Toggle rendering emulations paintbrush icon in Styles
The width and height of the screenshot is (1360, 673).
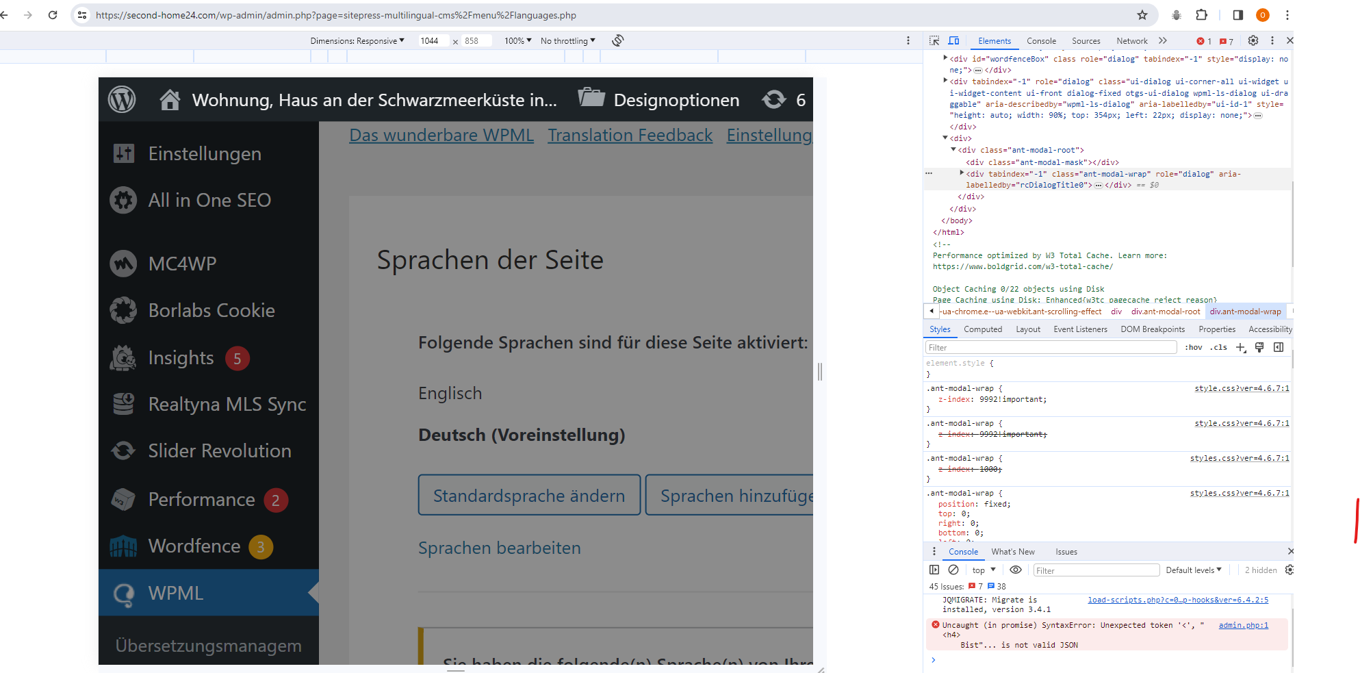(1259, 347)
